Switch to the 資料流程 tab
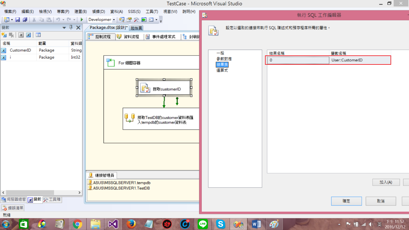Screen dimensions: 409x230 [x=128, y=37]
